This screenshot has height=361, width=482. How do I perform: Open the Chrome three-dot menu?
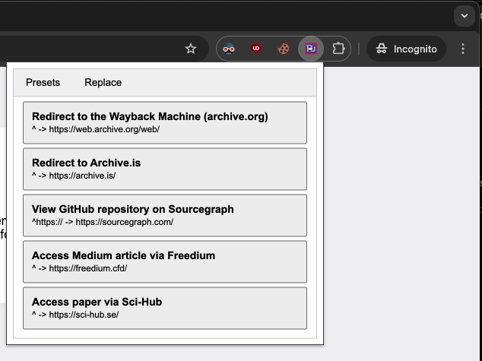coord(463,49)
